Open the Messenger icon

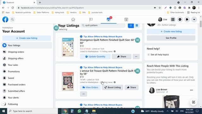180,20
